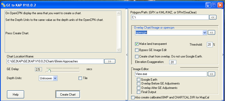Browse overlay chart with << button
This screenshot has width=225, height=101.
pos(212,32)
